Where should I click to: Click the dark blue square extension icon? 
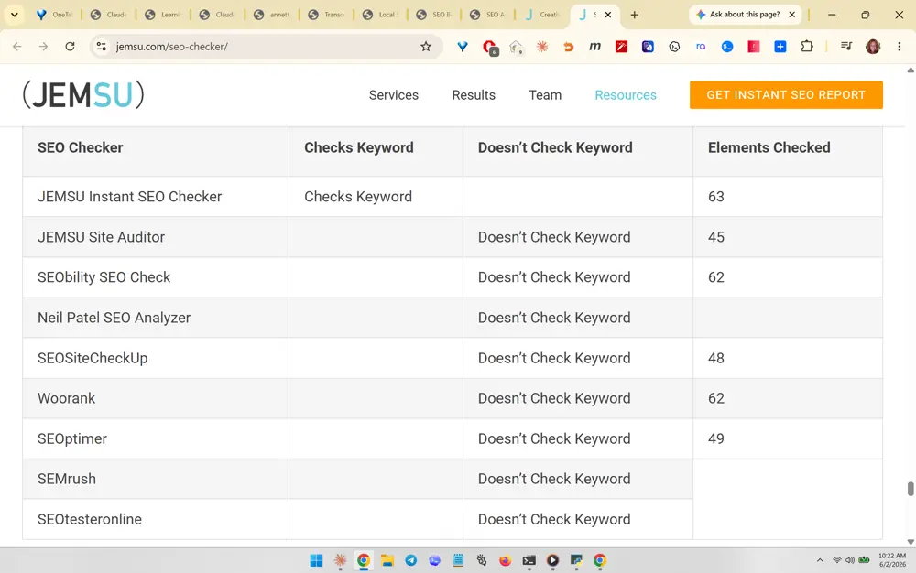click(648, 47)
